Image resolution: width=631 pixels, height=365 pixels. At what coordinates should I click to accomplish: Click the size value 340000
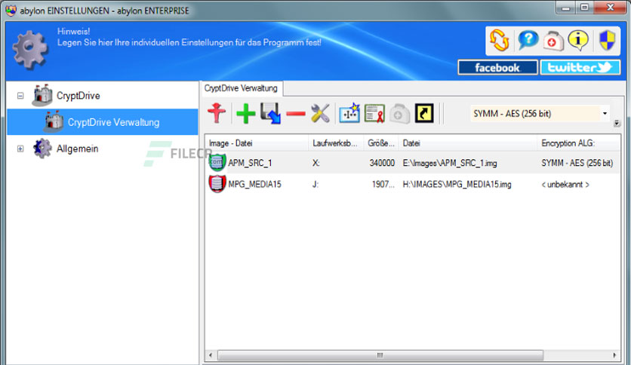click(382, 163)
